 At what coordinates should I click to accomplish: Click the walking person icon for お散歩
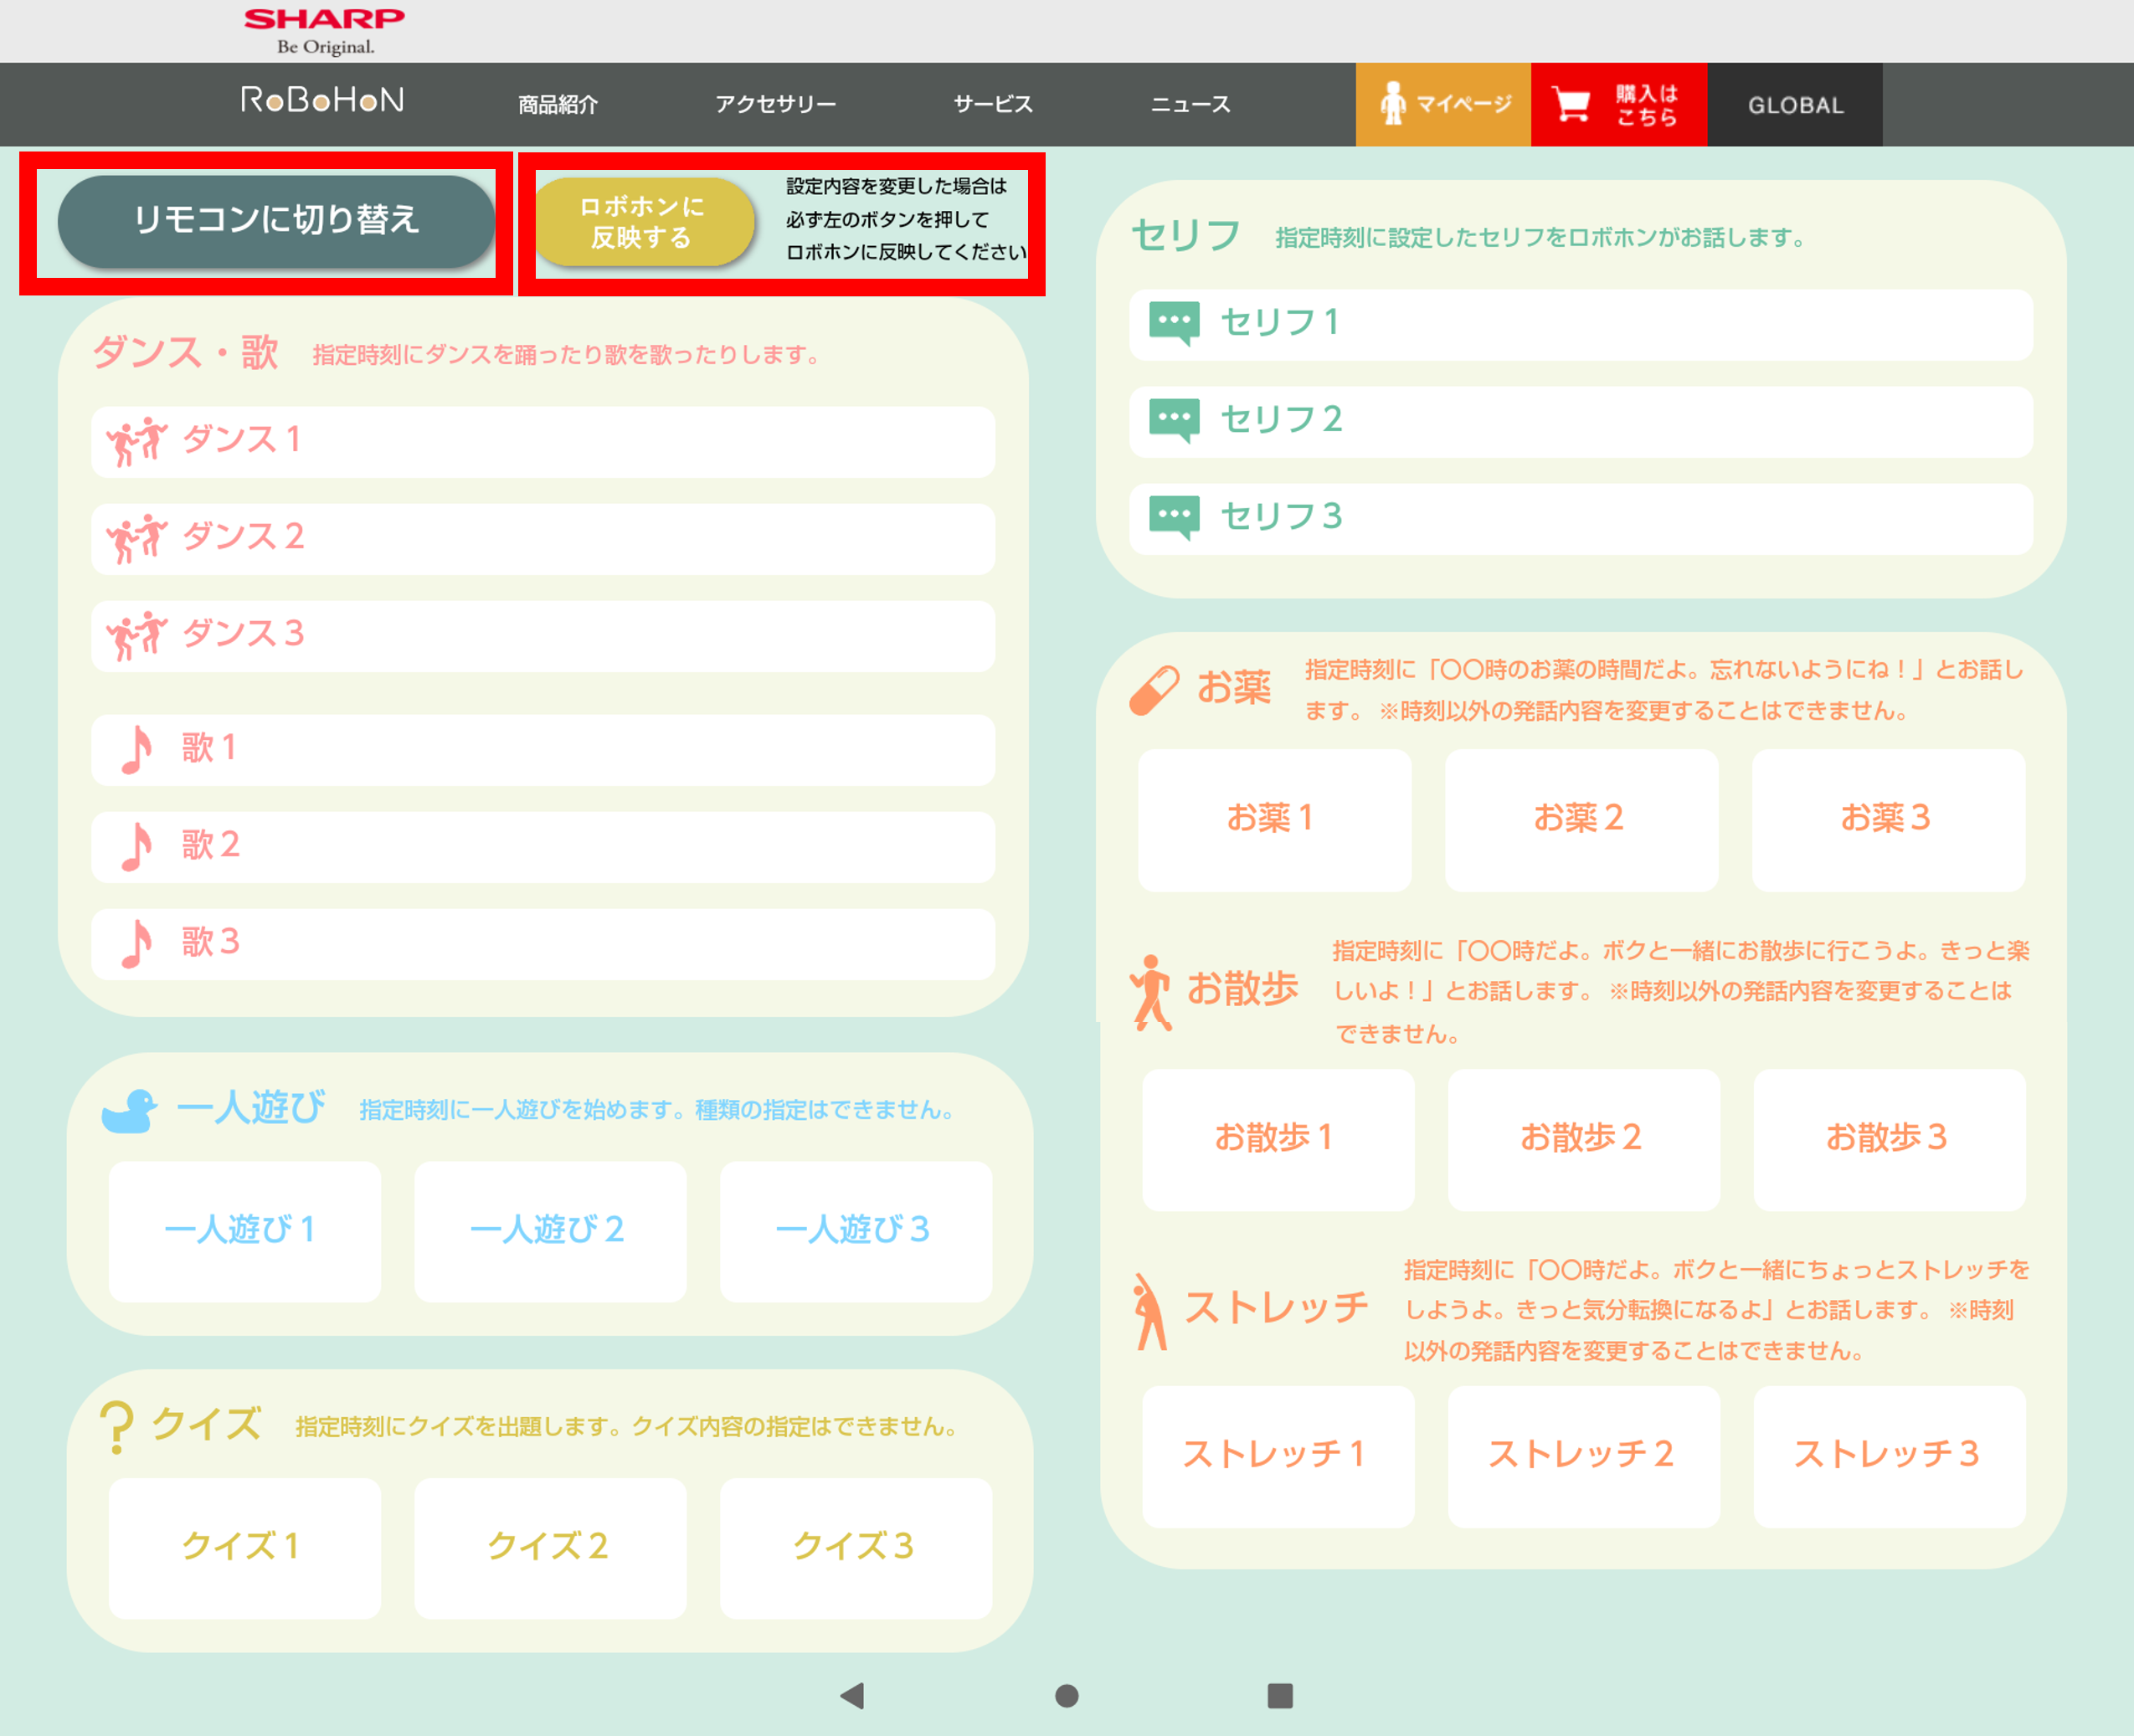tap(1151, 992)
